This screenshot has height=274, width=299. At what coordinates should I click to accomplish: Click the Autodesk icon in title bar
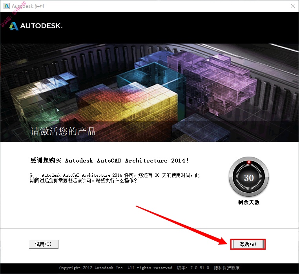point(7,6)
